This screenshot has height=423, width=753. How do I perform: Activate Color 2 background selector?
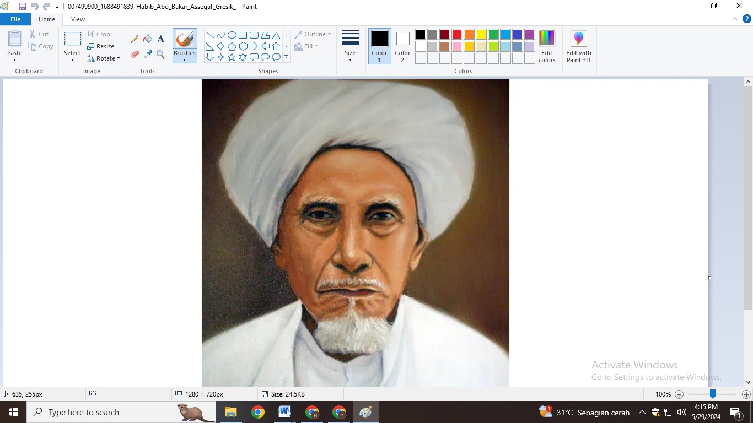(402, 46)
